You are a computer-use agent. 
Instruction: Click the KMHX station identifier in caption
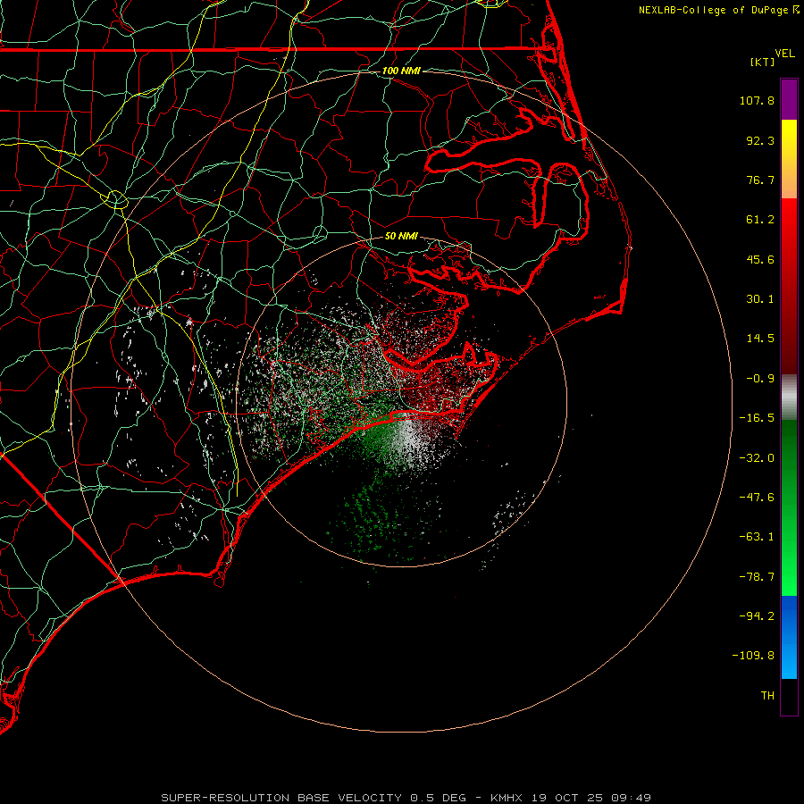coord(507,798)
